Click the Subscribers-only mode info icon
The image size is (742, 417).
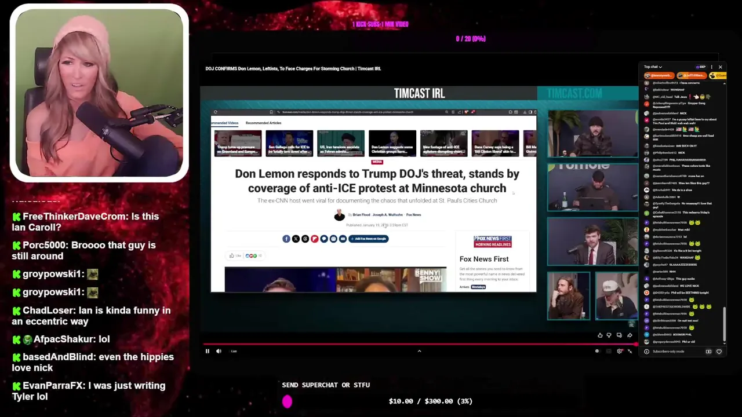647,352
